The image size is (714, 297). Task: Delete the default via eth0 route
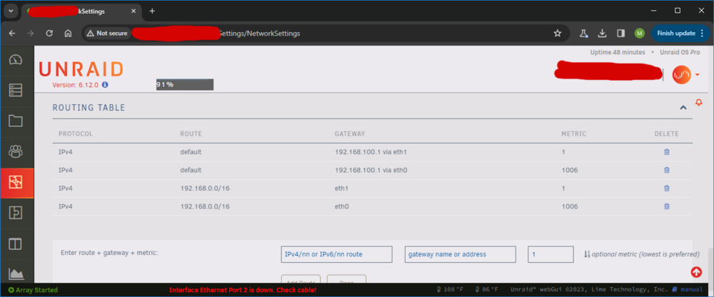tap(667, 171)
